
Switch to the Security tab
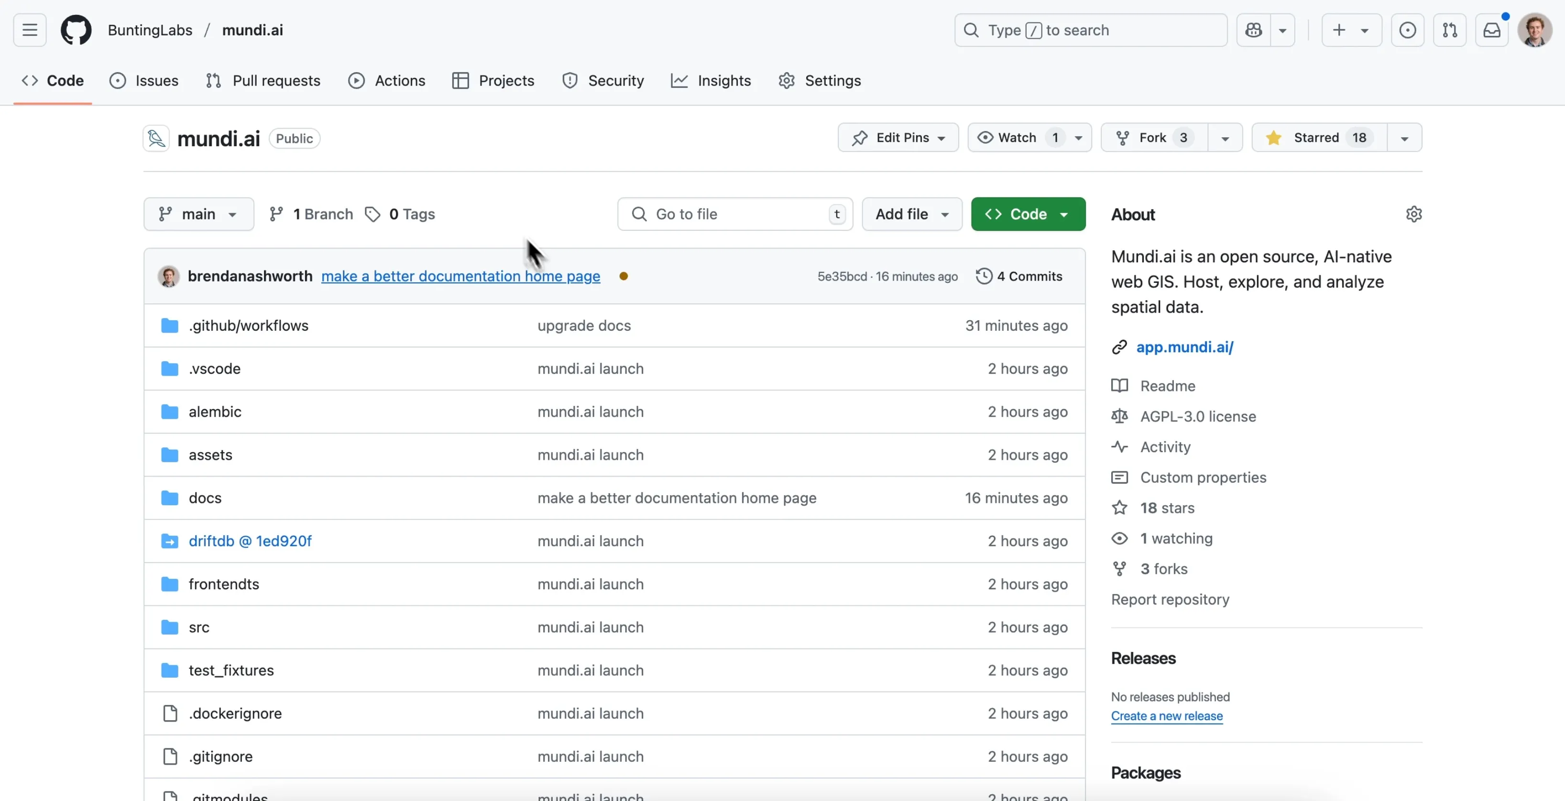coord(603,81)
